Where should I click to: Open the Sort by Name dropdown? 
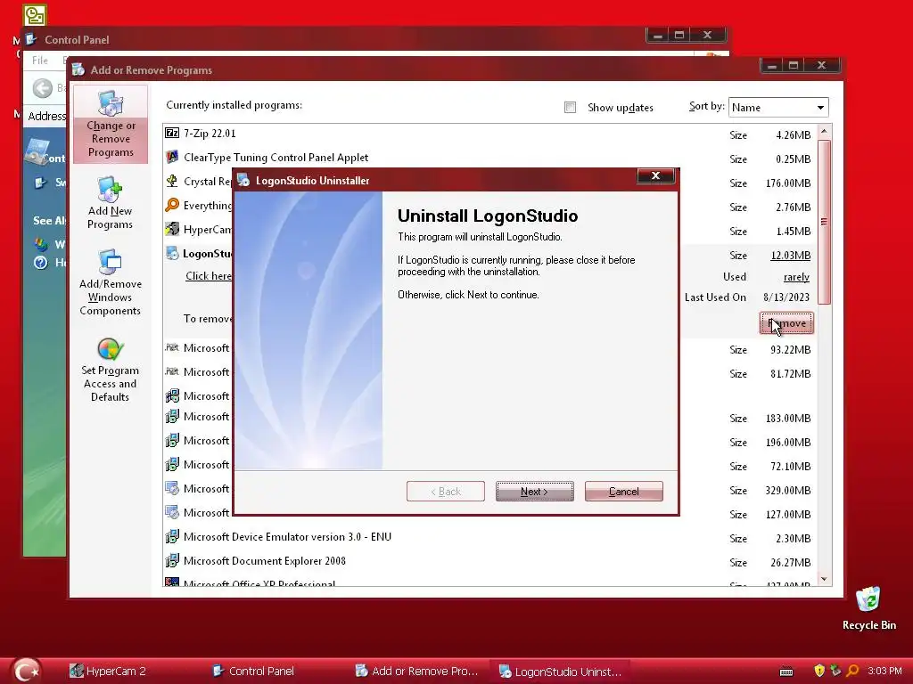tap(777, 108)
